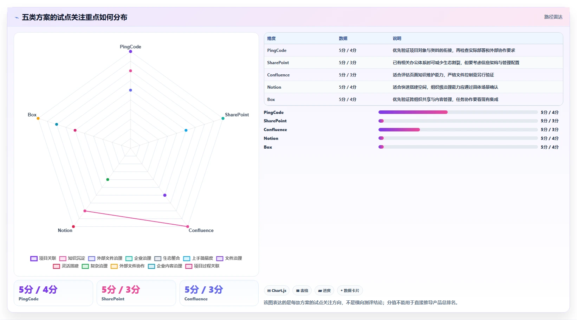Click the Notion cell in table
Viewport: 577px width, 320px height.
(x=274, y=87)
